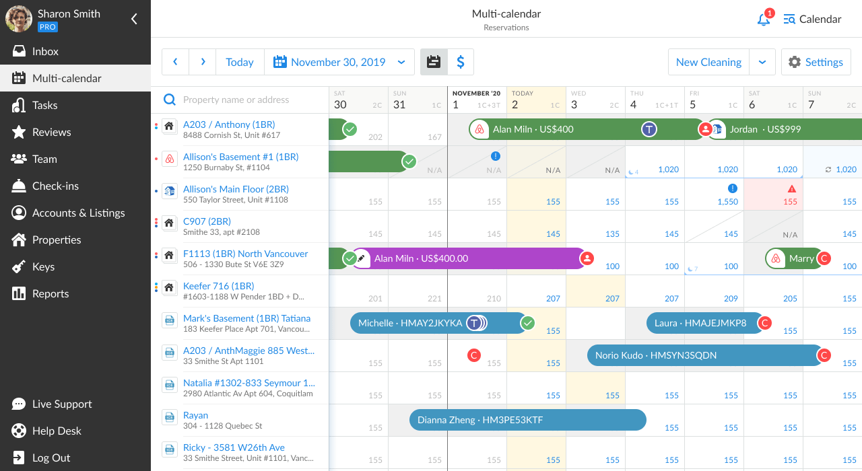Click the Keys icon in the sidebar
This screenshot has width=862, height=471.
(x=19, y=266)
